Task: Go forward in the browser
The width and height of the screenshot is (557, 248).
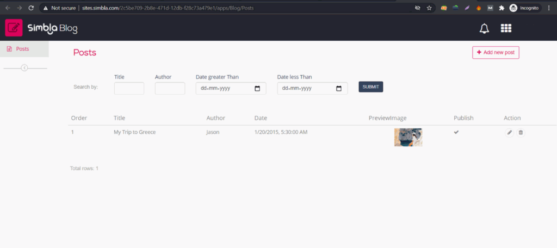Action: [19, 8]
